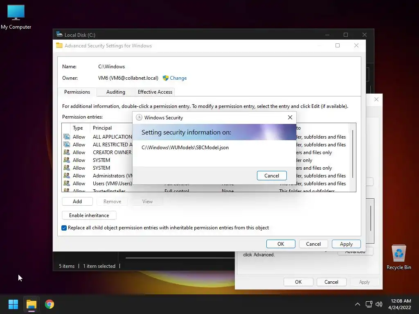
Task: Select the ALL RESTRICTED entry icon
Action: click(67, 144)
